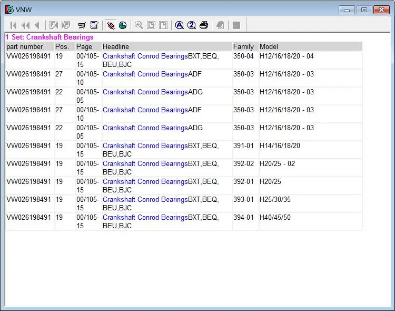Viewport: 395px width, 311px height.
Task: Maximize the VNW window
Action: (364, 10)
